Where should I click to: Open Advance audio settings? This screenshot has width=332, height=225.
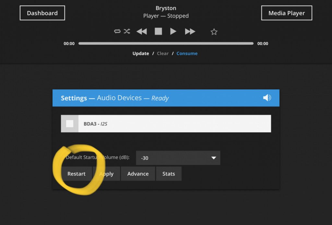point(138,174)
